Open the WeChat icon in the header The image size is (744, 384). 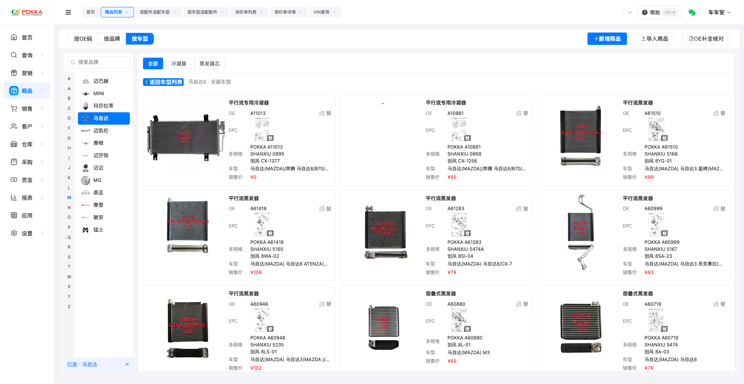tap(692, 12)
